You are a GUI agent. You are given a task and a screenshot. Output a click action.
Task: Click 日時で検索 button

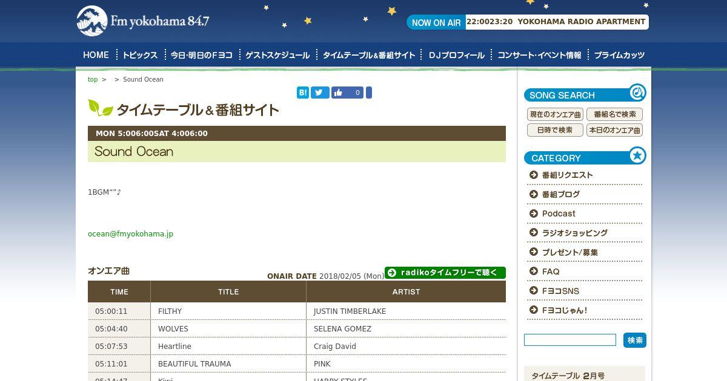click(x=555, y=130)
